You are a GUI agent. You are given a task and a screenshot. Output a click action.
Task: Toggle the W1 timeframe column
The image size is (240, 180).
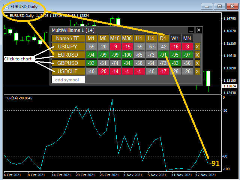tap(175, 38)
